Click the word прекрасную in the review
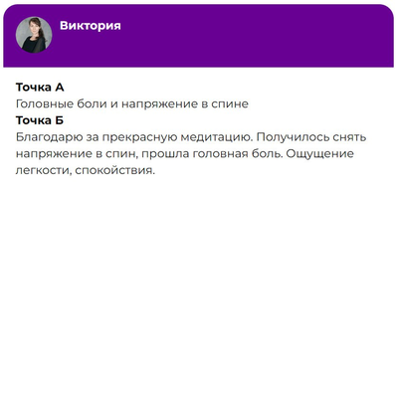The height and width of the screenshot is (394, 398). pos(139,137)
